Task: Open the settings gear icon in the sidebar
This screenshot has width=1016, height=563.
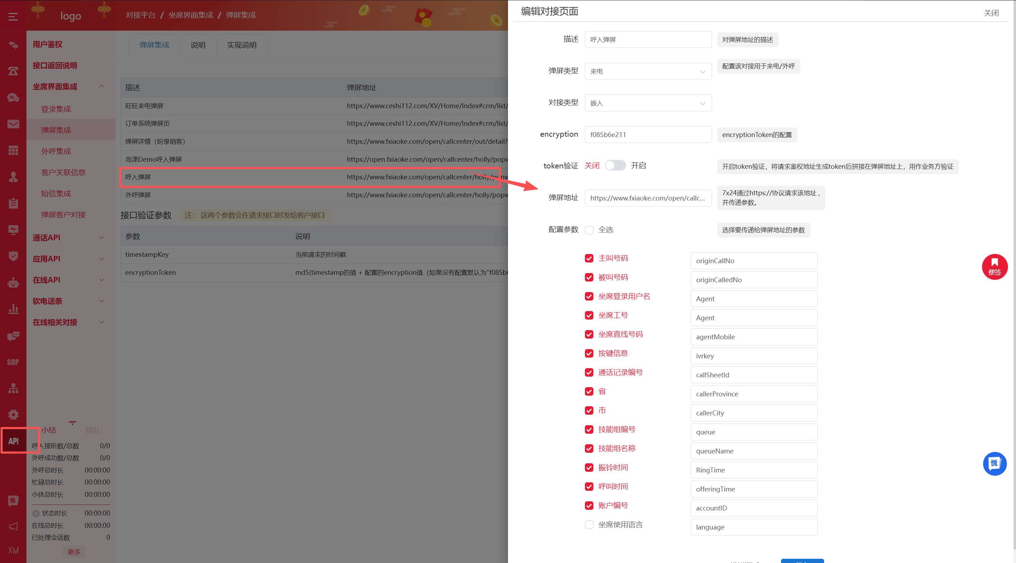Action: click(13, 414)
